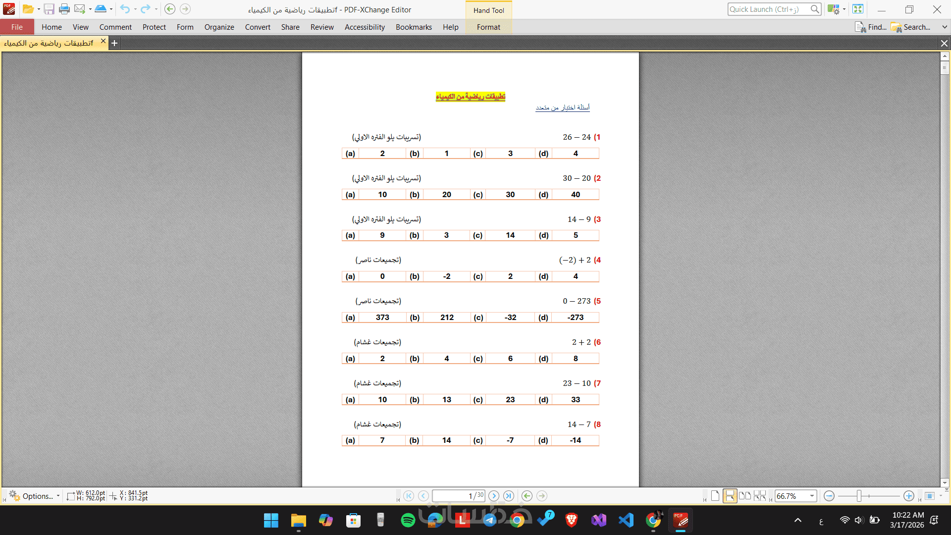The height and width of the screenshot is (535, 951).
Task: Click the Email document envelope icon
Action: pos(79,9)
